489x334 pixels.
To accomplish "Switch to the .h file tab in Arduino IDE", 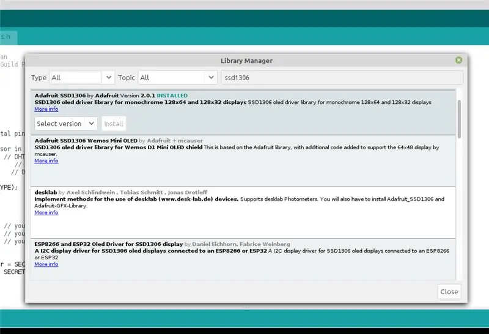I will click(x=9, y=37).
